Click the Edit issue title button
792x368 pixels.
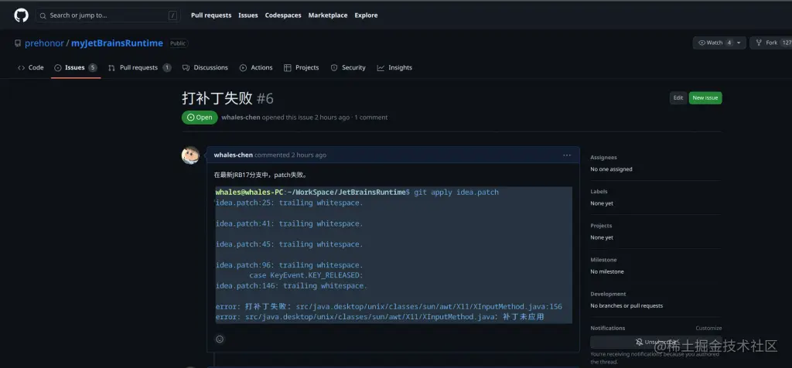click(x=678, y=98)
